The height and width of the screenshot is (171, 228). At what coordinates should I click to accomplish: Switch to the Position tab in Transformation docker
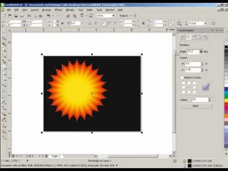(x=182, y=37)
